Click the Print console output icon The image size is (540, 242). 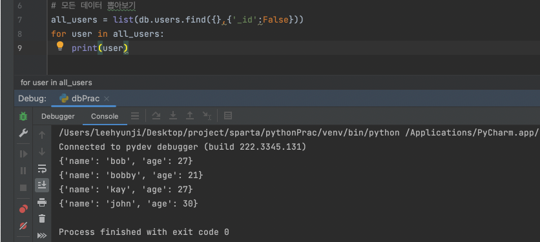pos(42,202)
